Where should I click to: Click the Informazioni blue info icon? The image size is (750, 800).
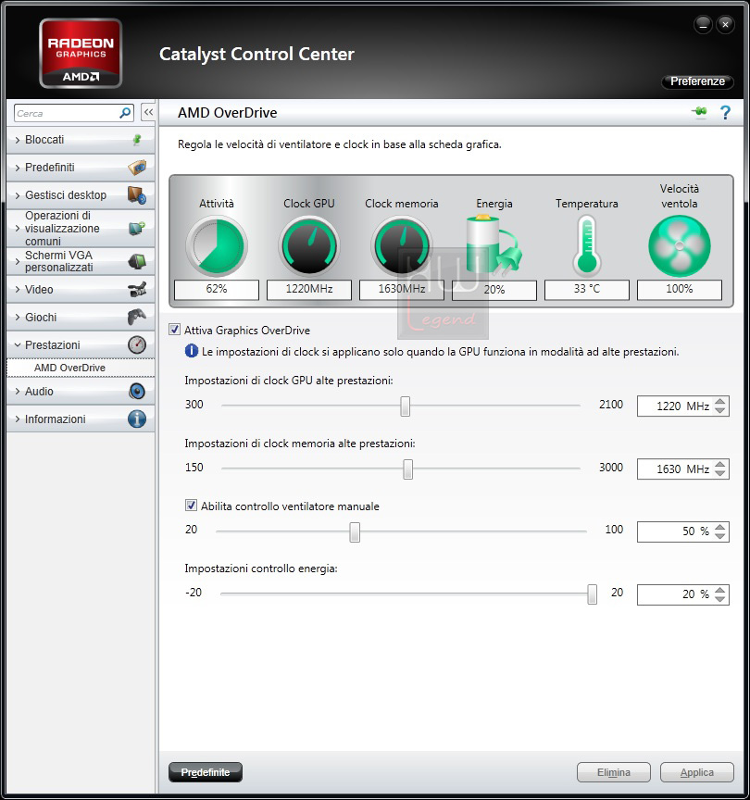click(137, 419)
